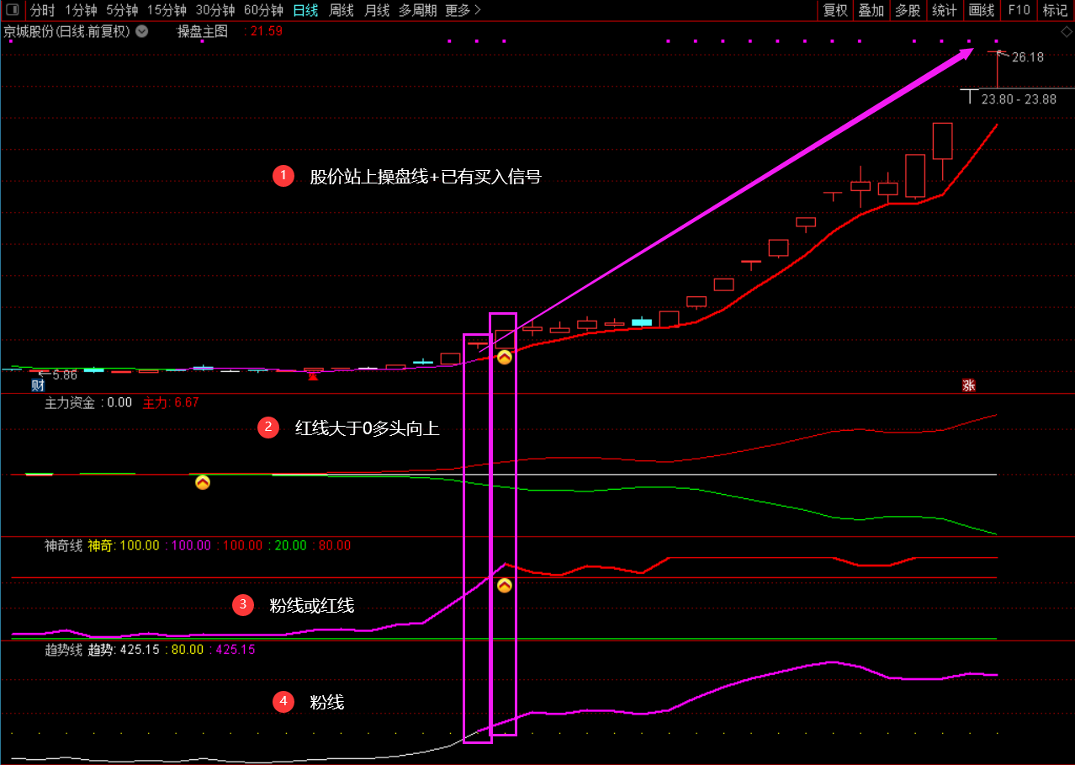Open the F10 company info

pyautogui.click(x=1019, y=10)
